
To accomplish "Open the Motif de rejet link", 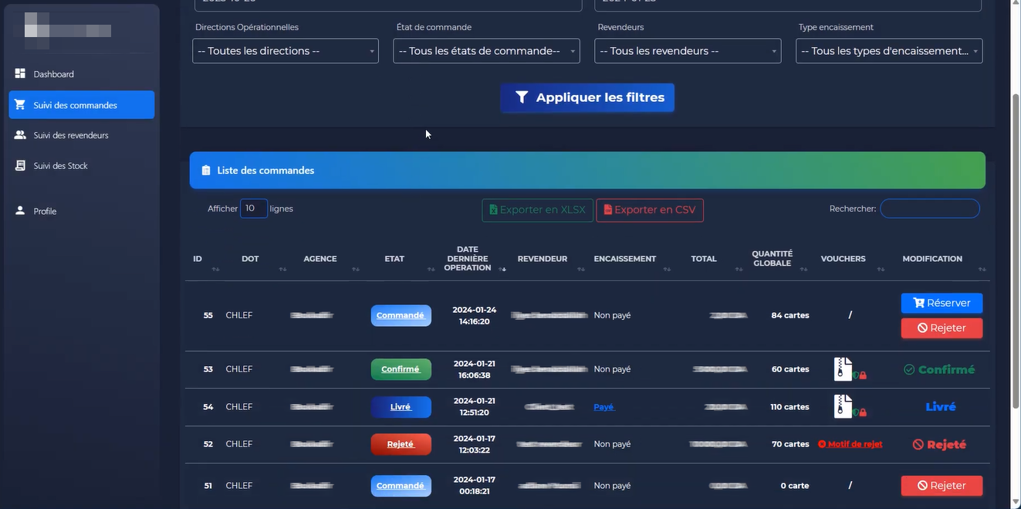I will click(850, 444).
